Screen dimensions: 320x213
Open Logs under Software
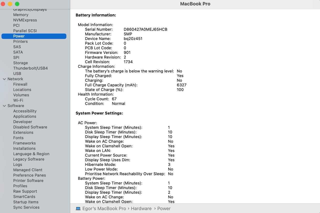click(x=17, y=164)
